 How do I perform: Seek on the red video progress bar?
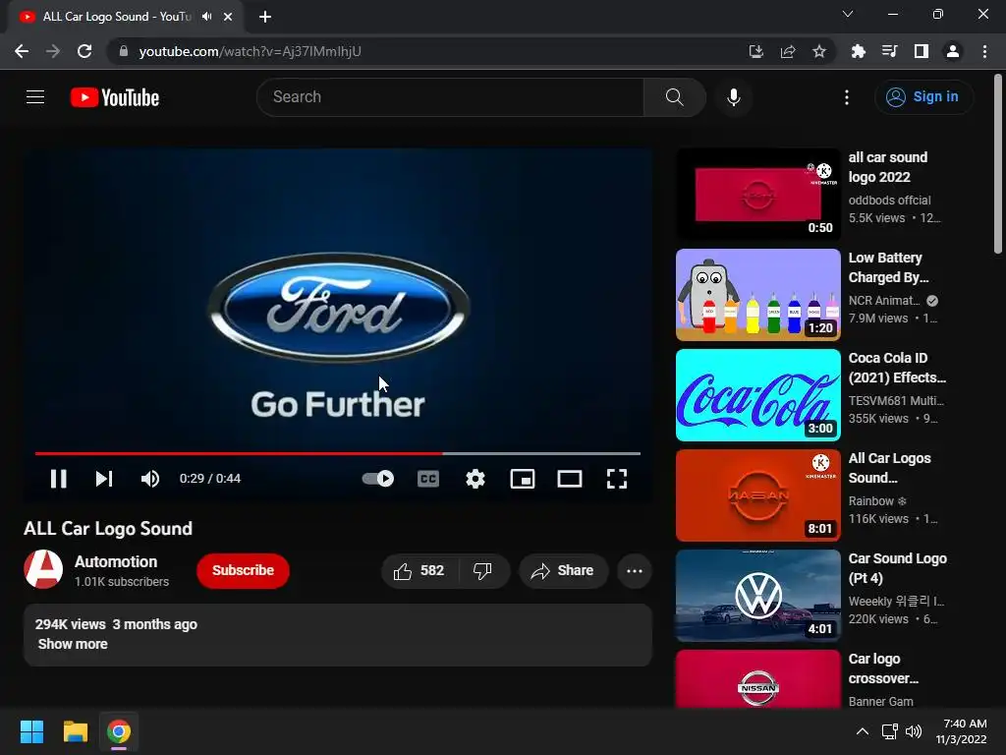click(338, 453)
